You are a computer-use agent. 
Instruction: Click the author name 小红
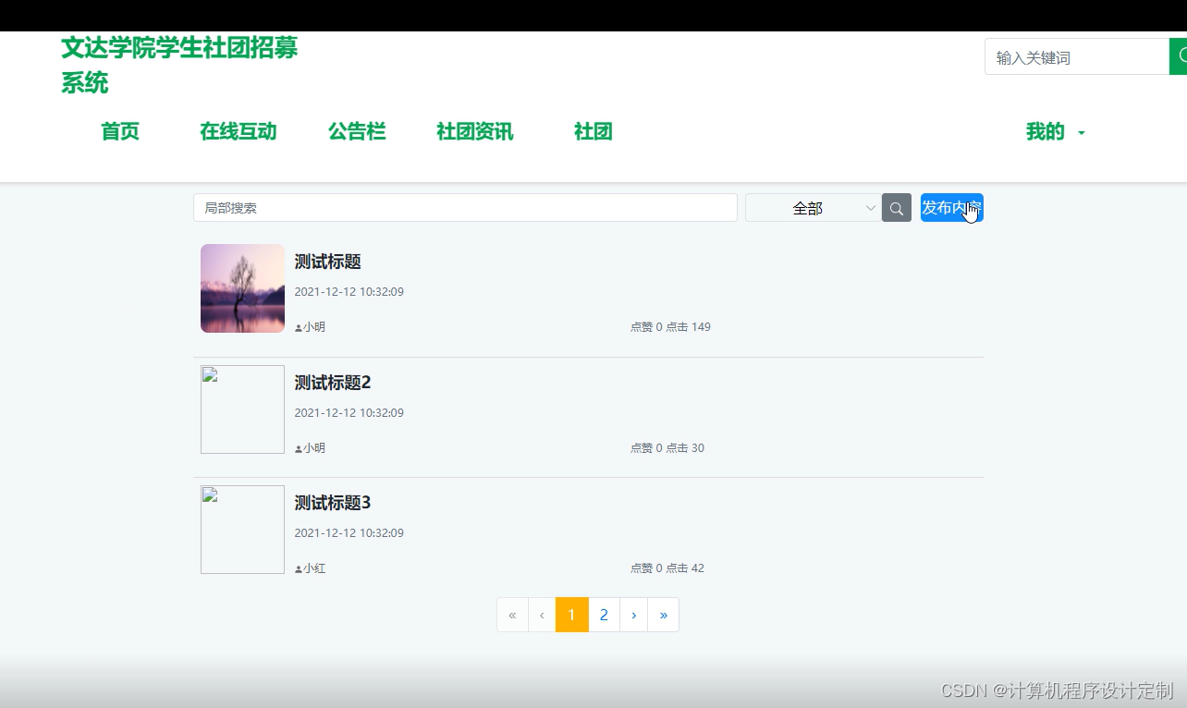click(x=314, y=568)
